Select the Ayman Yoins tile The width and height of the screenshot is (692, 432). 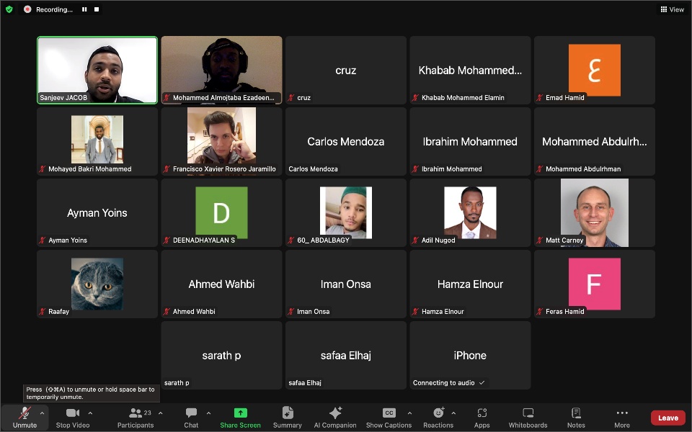(97, 213)
